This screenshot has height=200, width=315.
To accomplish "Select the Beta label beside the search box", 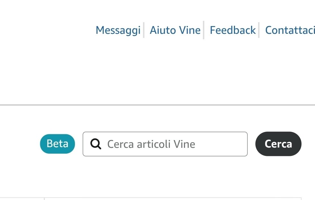I will pos(57,144).
